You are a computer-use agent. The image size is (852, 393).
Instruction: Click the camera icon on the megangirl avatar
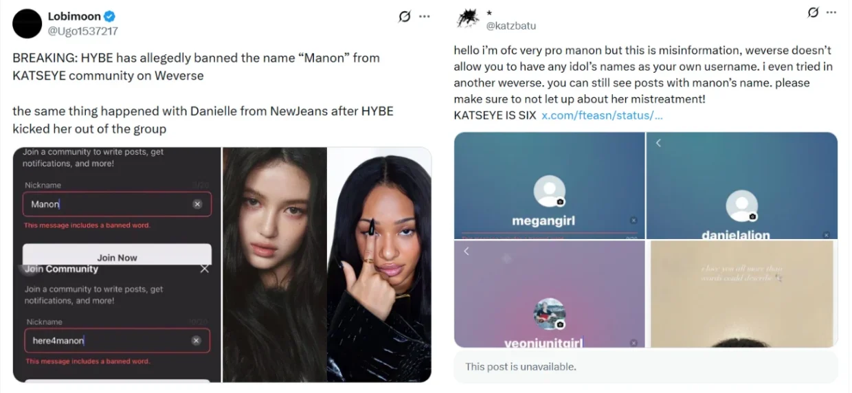coord(561,202)
